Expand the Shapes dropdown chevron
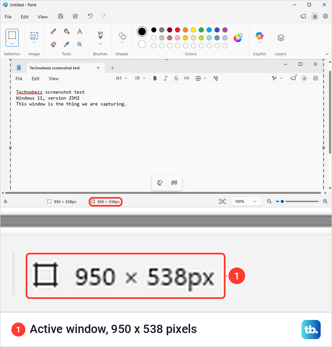Screen dimensions: 332x347 (122, 42)
